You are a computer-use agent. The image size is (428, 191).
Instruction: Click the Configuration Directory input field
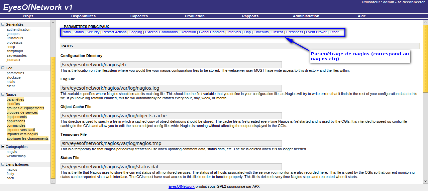171,65
